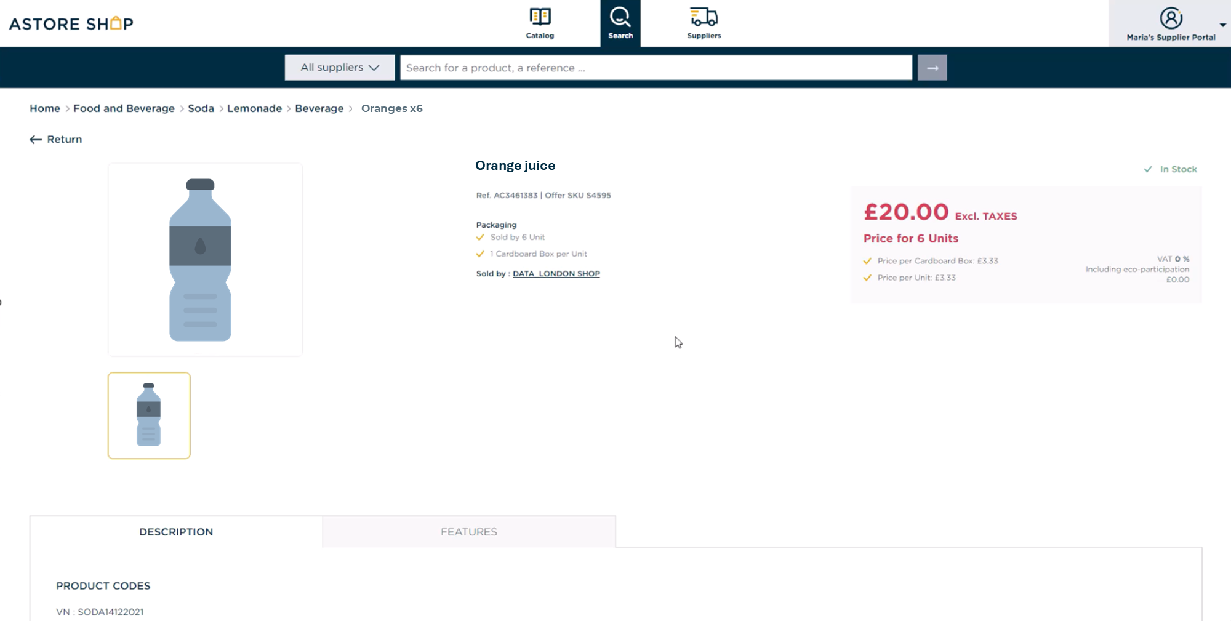This screenshot has width=1231, height=621.
Task: Select the DESCRIPTION tab
Action: [x=176, y=532]
